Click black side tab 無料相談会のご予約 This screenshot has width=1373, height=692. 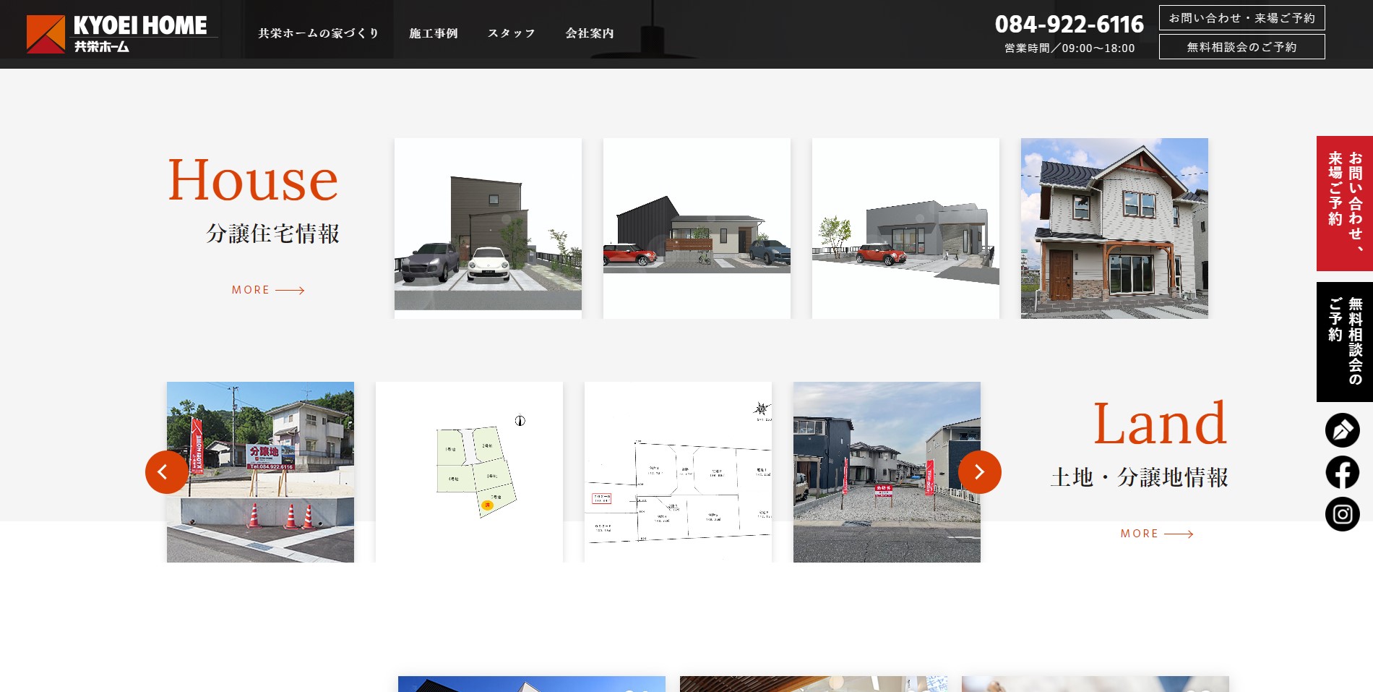[1345, 342]
